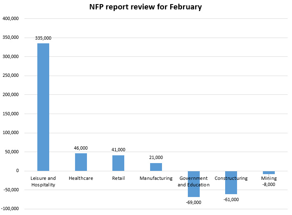Select the 21,000 data label

pos(156,157)
